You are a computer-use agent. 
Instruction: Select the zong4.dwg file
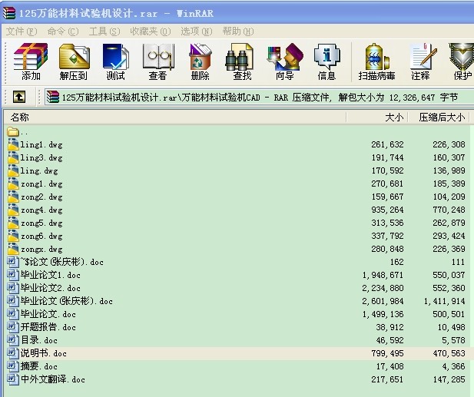click(x=41, y=210)
